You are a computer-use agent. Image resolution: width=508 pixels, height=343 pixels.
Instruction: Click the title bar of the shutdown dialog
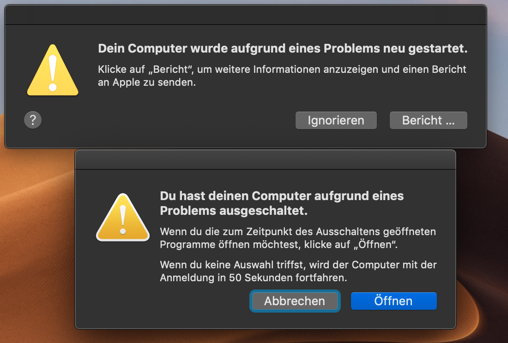[265, 160]
